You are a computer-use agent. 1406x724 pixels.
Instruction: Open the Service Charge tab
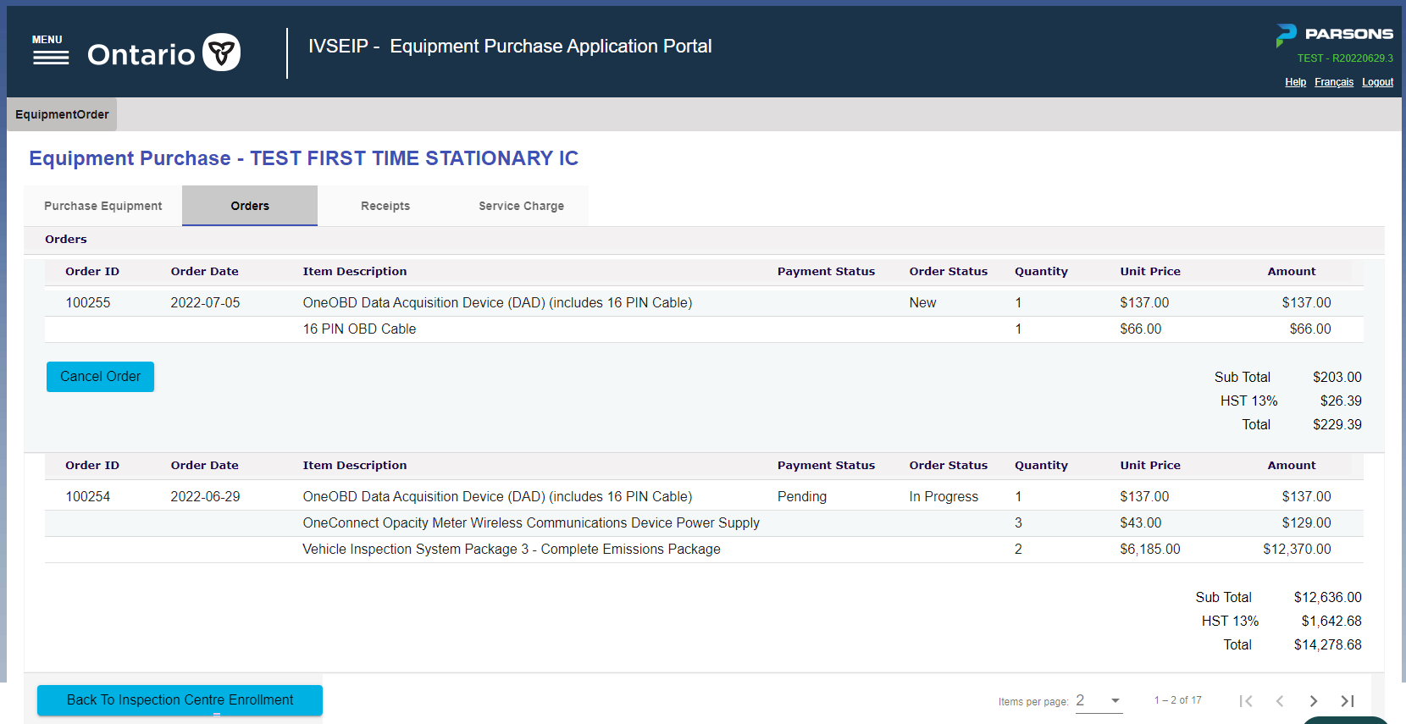521,206
